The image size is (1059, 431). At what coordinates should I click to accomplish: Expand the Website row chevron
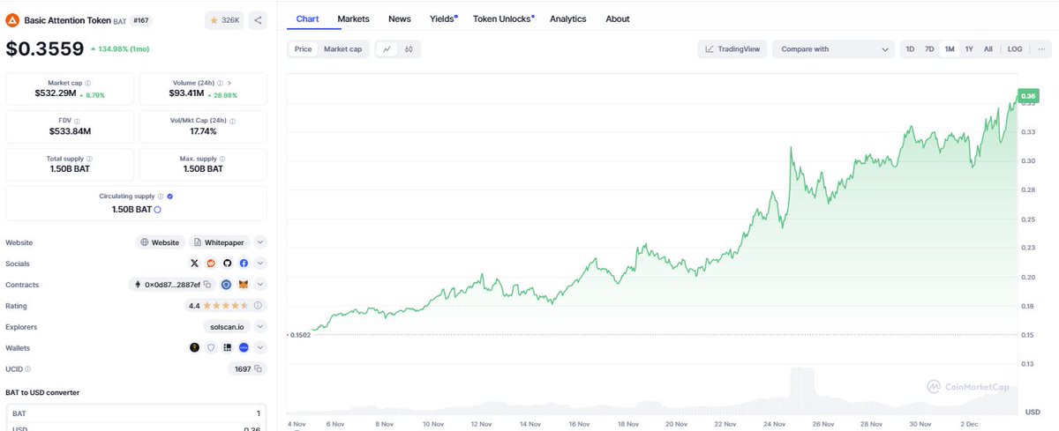(x=260, y=242)
